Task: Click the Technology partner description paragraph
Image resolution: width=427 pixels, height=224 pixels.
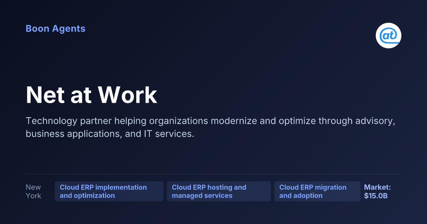Action: click(211, 127)
